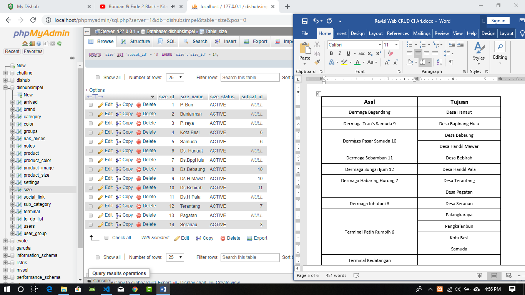Click the Sort A-Z icon in Word

(x=439, y=62)
